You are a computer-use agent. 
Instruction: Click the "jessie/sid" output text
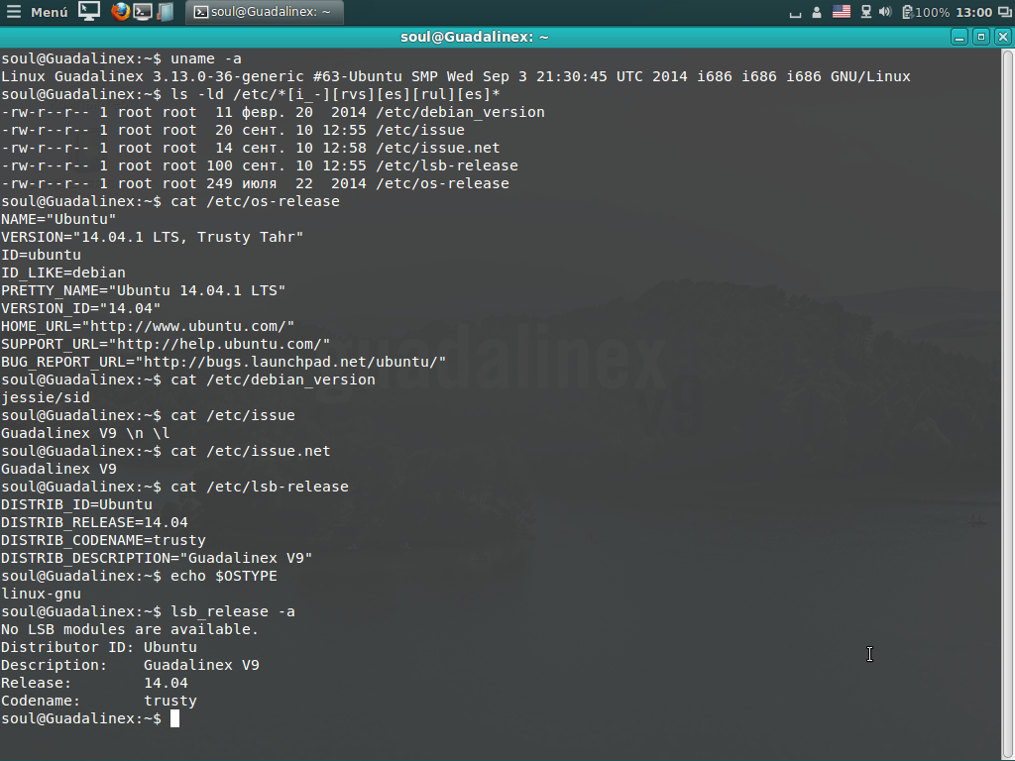(46, 397)
